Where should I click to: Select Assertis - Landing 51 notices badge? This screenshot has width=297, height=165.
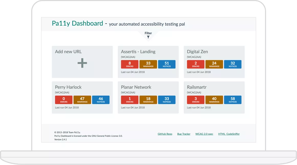(167, 64)
